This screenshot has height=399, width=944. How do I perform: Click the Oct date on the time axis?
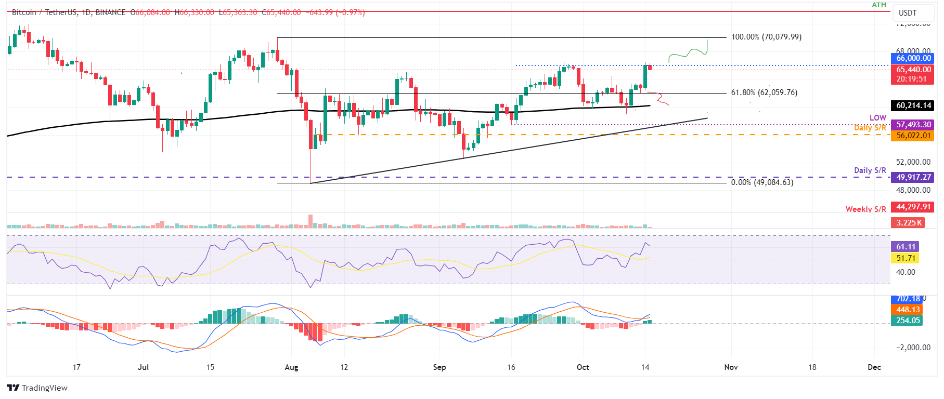pos(583,367)
